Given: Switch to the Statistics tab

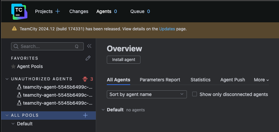Looking at the screenshot, I should point(200,80).
